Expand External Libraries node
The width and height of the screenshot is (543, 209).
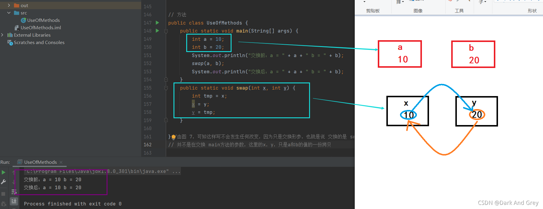[x=2, y=35]
